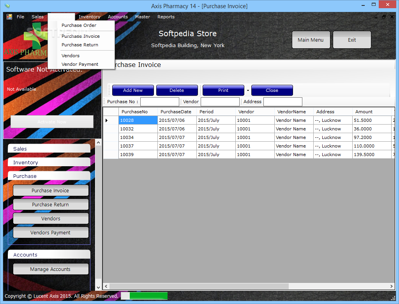Open the Sales menu
Image resolution: width=399 pixels, height=304 pixels.
pos(37,17)
